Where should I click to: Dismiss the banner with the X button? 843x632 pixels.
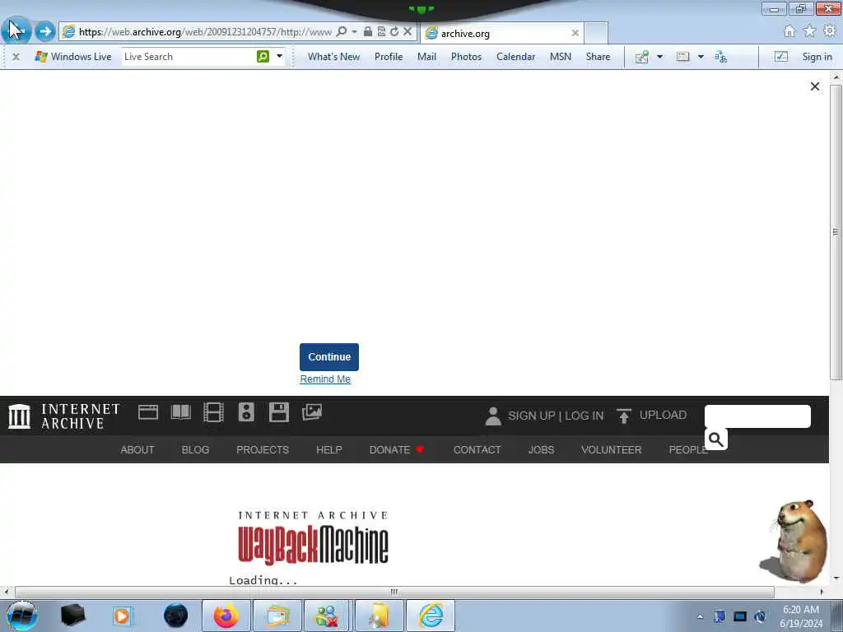(x=815, y=86)
